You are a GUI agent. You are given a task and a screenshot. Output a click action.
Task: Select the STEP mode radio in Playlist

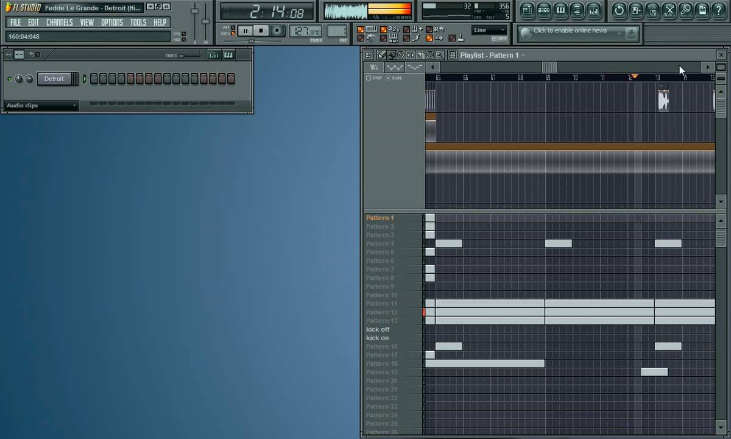click(x=369, y=78)
